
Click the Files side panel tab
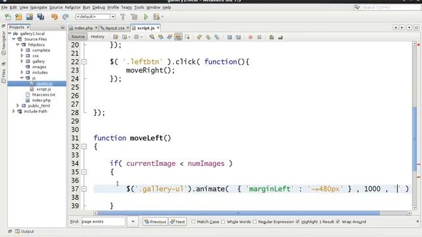(x=3, y=76)
